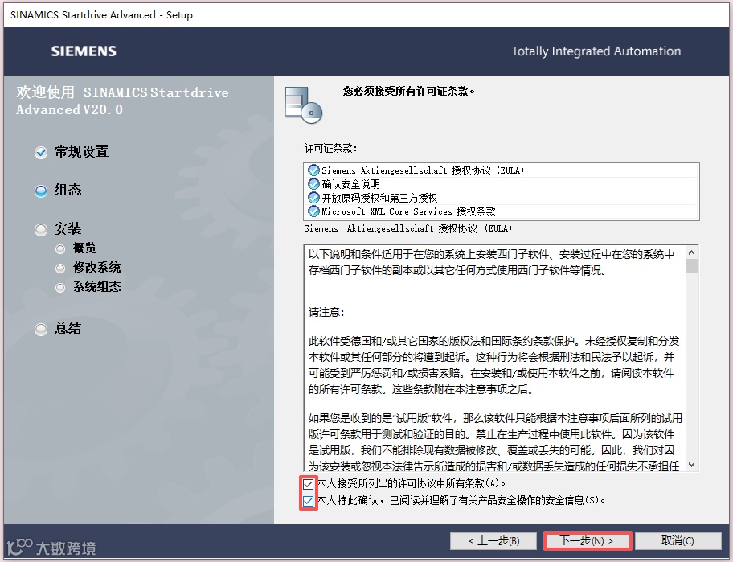
Task: Click the SIEMENS logo in header
Action: point(84,51)
